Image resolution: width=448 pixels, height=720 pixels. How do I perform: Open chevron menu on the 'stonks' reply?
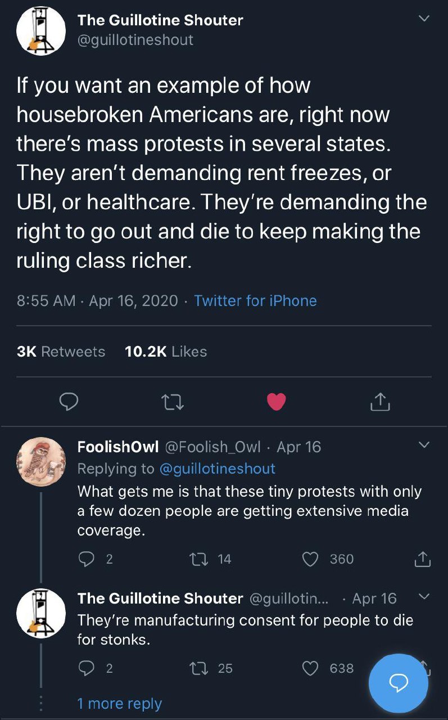point(425,596)
